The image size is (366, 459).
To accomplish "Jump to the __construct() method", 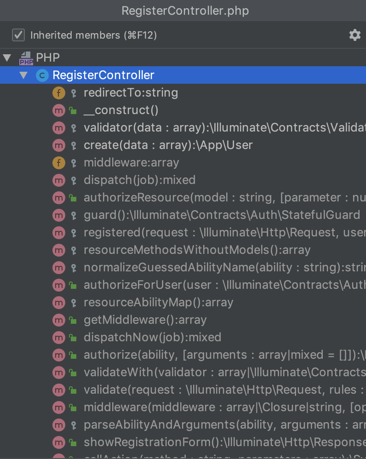I will [x=183, y=110].
